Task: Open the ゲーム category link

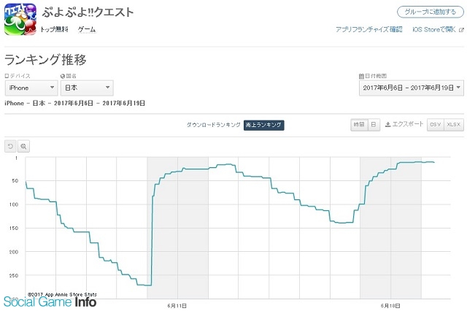Action: (87, 29)
